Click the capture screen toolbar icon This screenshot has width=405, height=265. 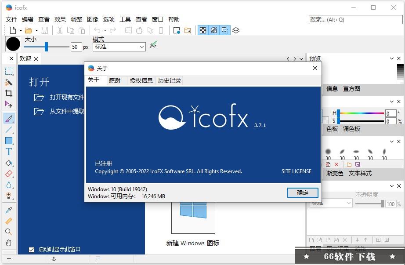click(177, 30)
